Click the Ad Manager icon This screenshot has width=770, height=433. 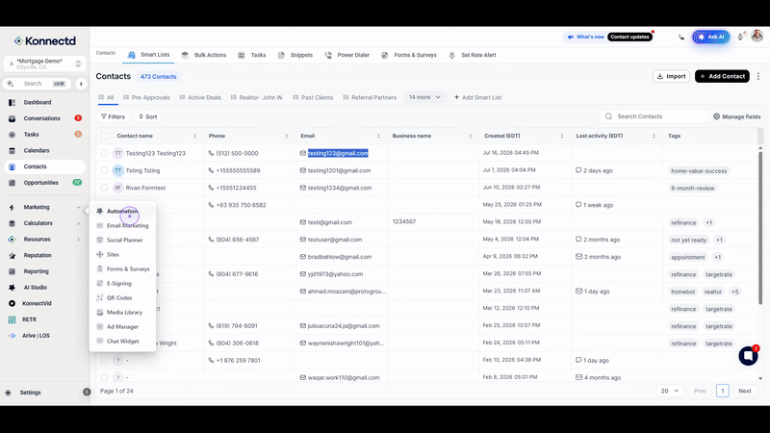click(x=100, y=326)
